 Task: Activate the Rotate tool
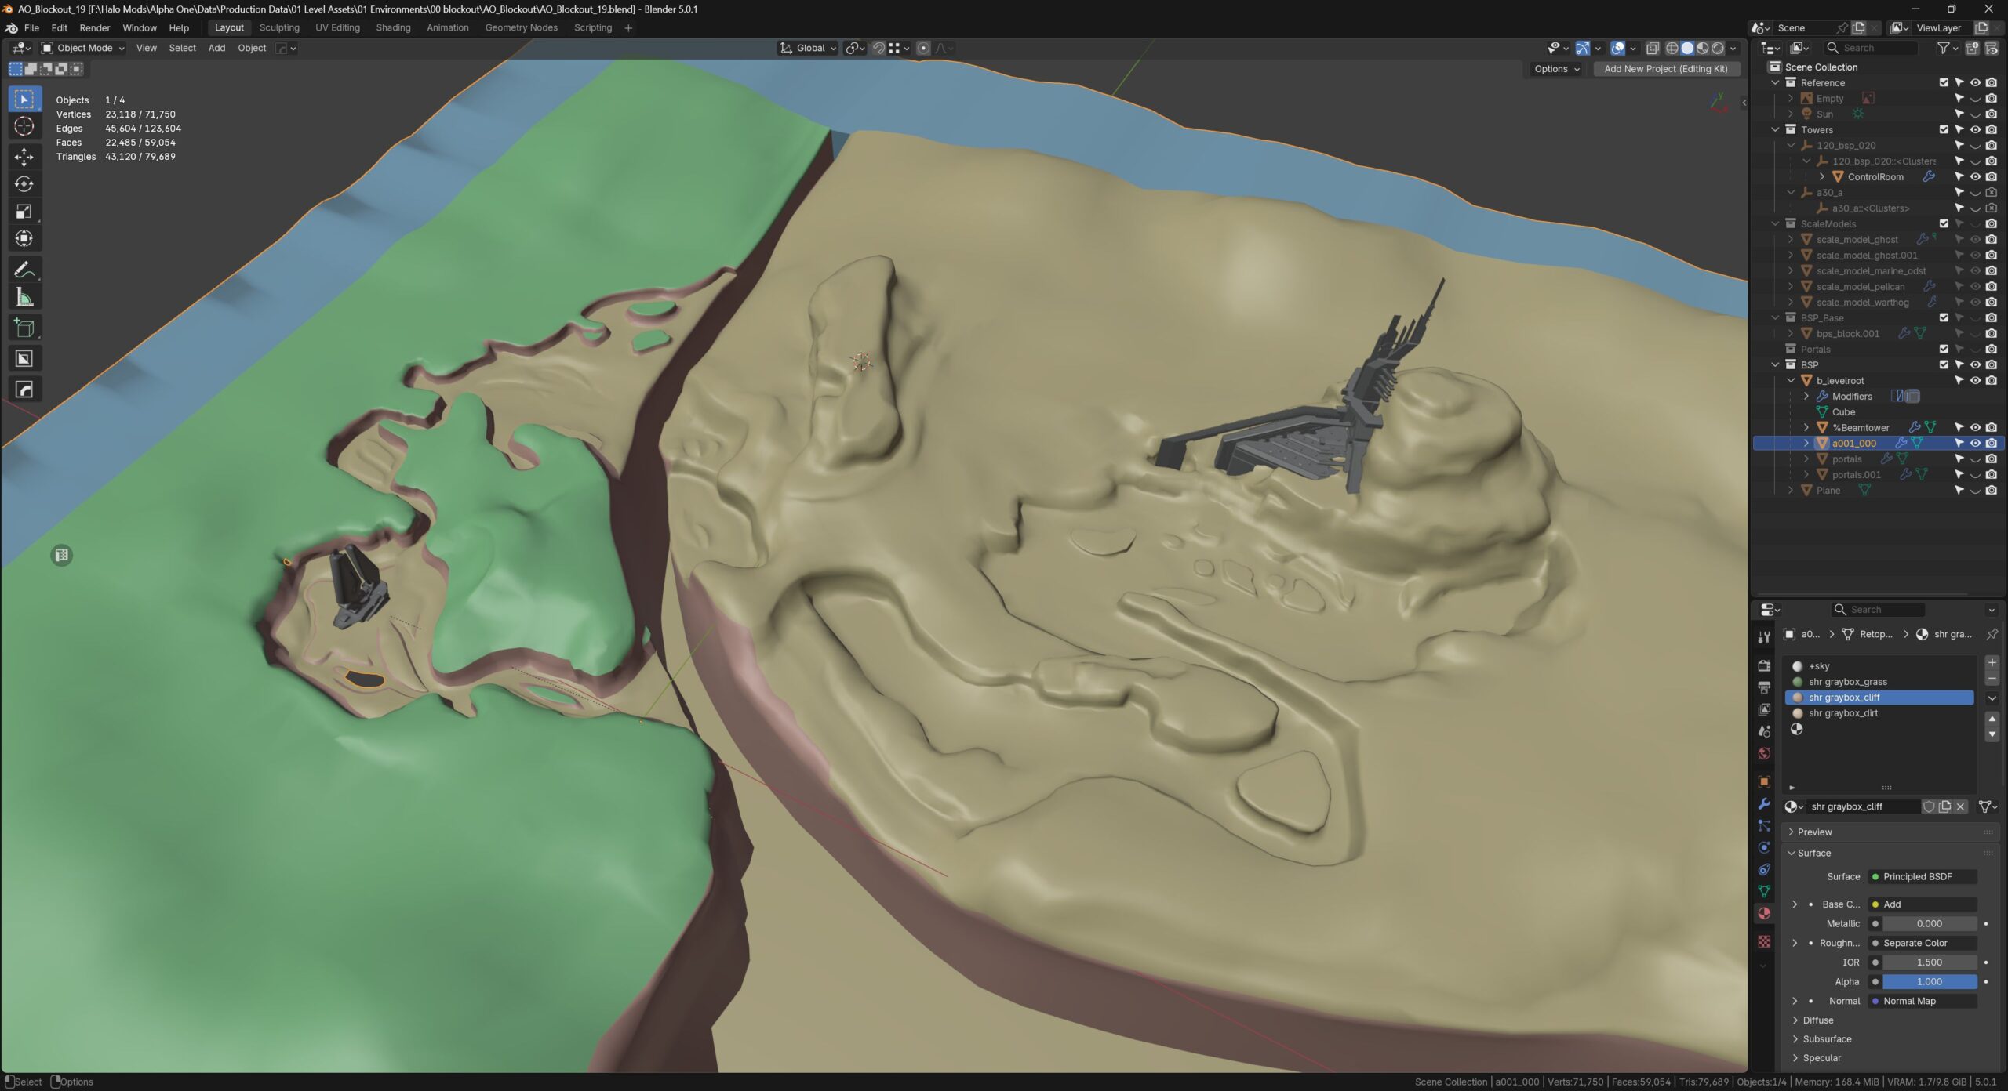24,184
